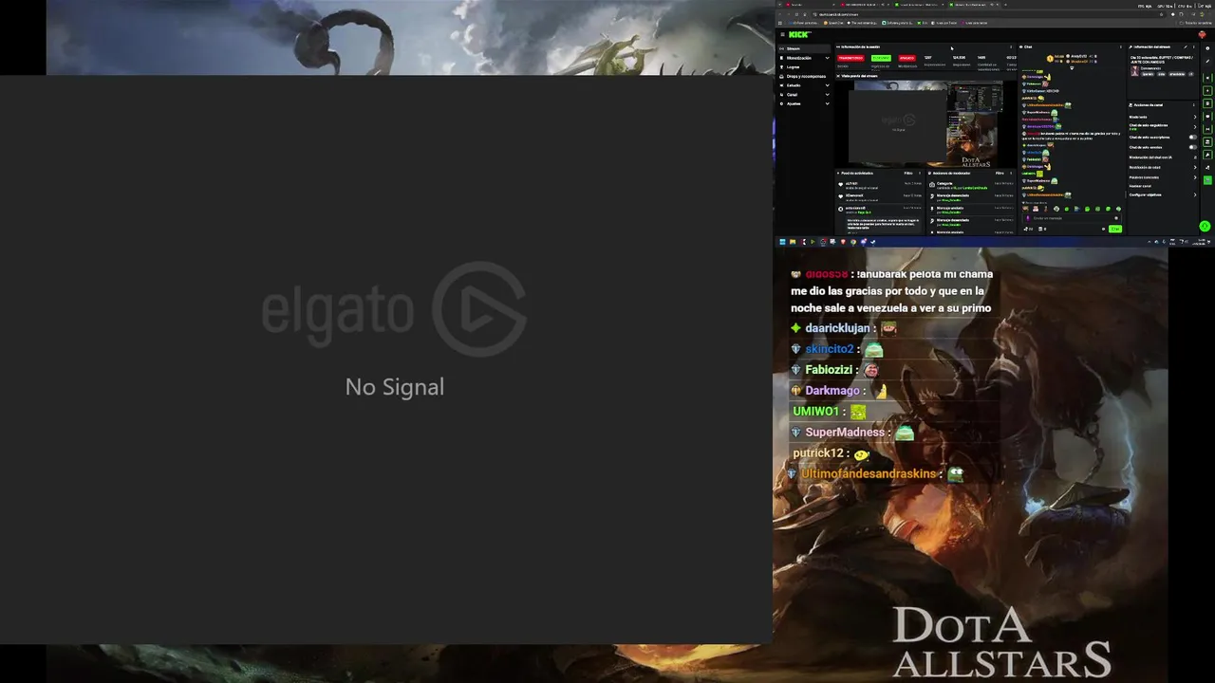Switch to the first browser tab

[809, 5]
